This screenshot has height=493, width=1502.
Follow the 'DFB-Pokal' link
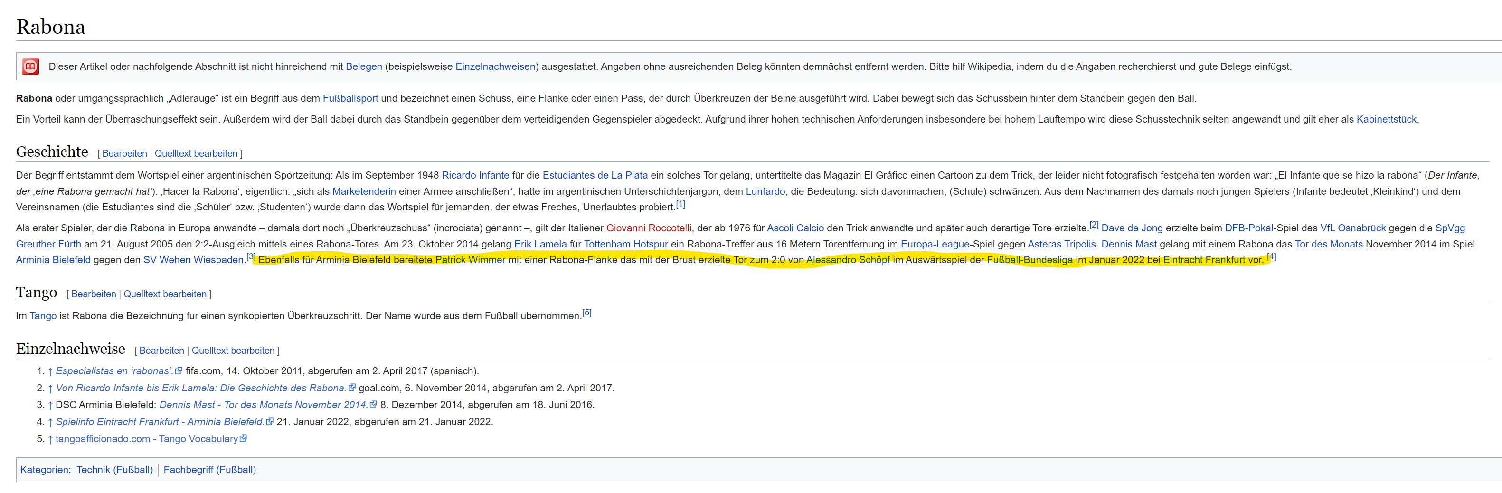(x=1249, y=228)
